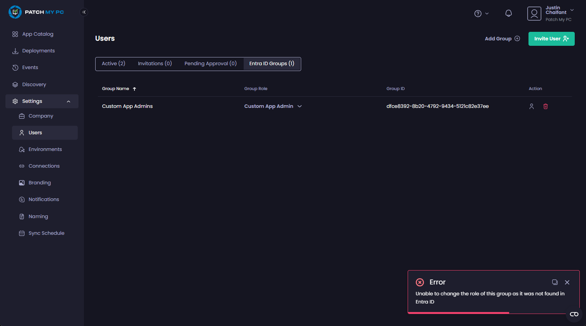Navigate to Discovery

(34, 84)
